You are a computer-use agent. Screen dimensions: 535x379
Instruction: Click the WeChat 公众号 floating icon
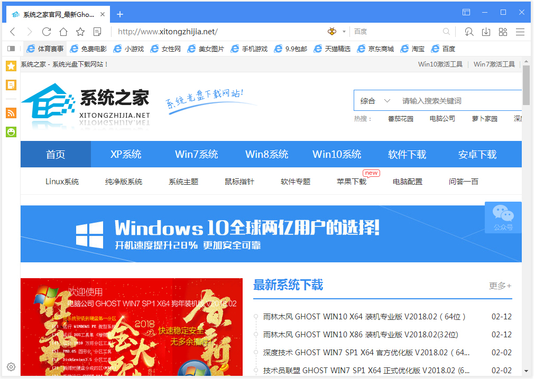[503, 217]
